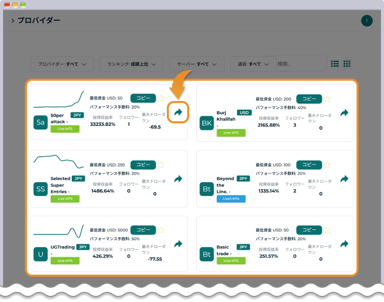Star the Basic trade provider
The width and height of the screenshot is (384, 302).
327,230
